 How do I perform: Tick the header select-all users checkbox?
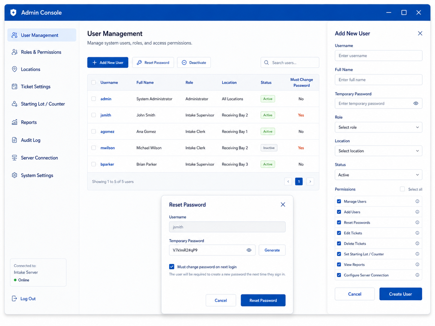(94, 82)
